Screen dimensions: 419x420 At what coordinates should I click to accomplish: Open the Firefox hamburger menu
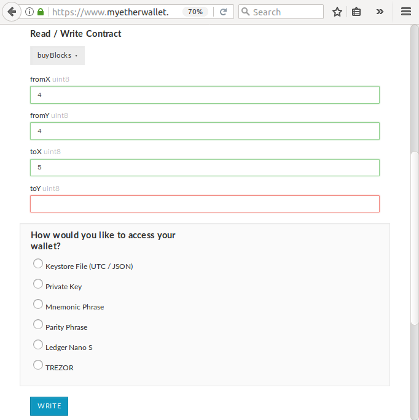tap(405, 12)
